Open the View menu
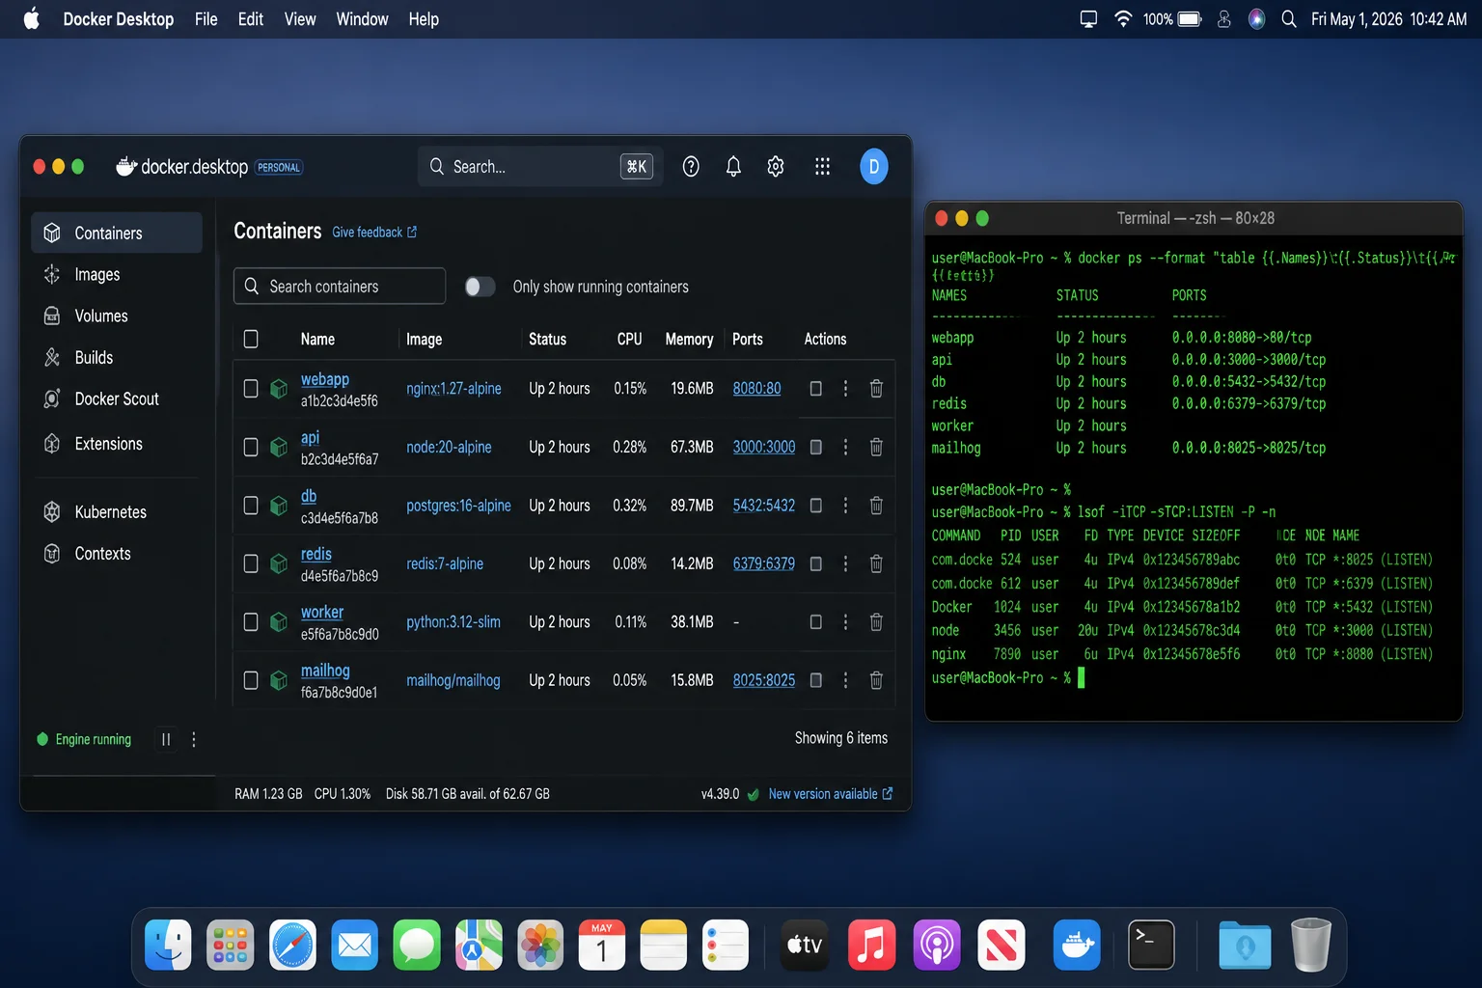The image size is (1482, 988). coord(300,19)
